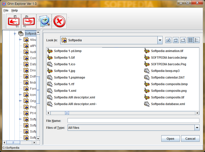The width and height of the screenshot is (205, 152).
Task: Click the file list scroll left arrow
Action: [x=48, y=113]
